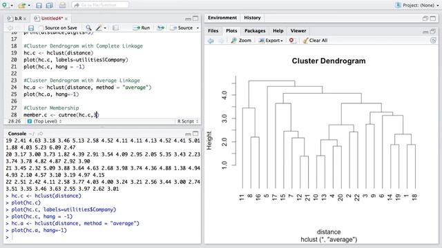
Task: Run the current line with Run button
Action: [142, 28]
